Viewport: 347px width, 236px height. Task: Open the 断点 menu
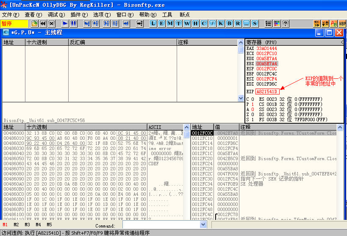185,15
